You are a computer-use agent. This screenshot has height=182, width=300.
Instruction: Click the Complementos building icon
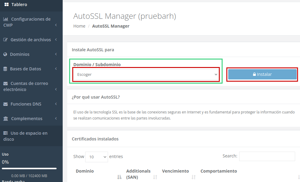pos(6,119)
